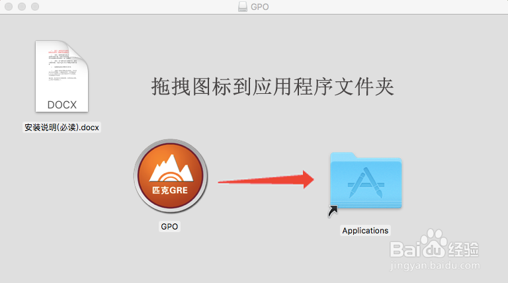Select the 安装说明(必读).docx filename label
The height and width of the screenshot is (283, 508).
click(62, 127)
